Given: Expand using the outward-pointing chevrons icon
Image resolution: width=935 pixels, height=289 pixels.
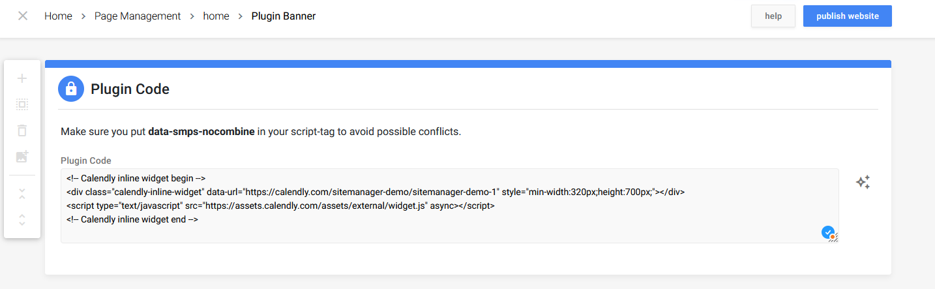Looking at the screenshot, I should click(22, 220).
